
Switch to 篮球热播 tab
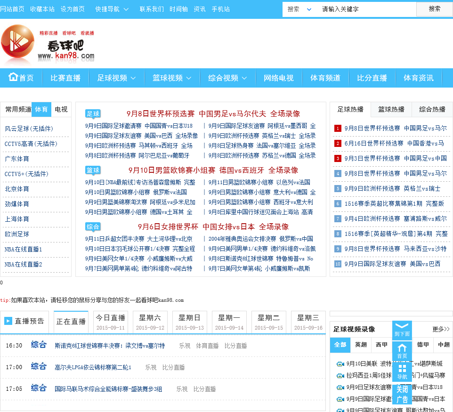(x=391, y=110)
